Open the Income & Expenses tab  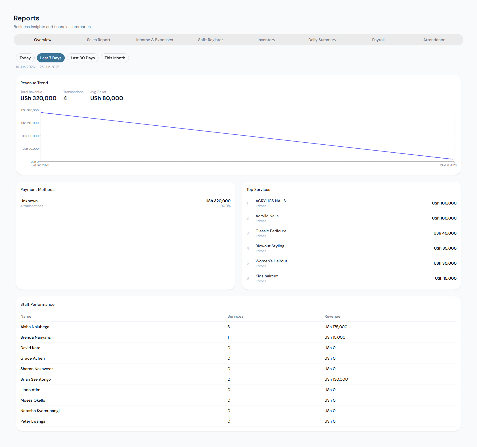[x=154, y=40]
